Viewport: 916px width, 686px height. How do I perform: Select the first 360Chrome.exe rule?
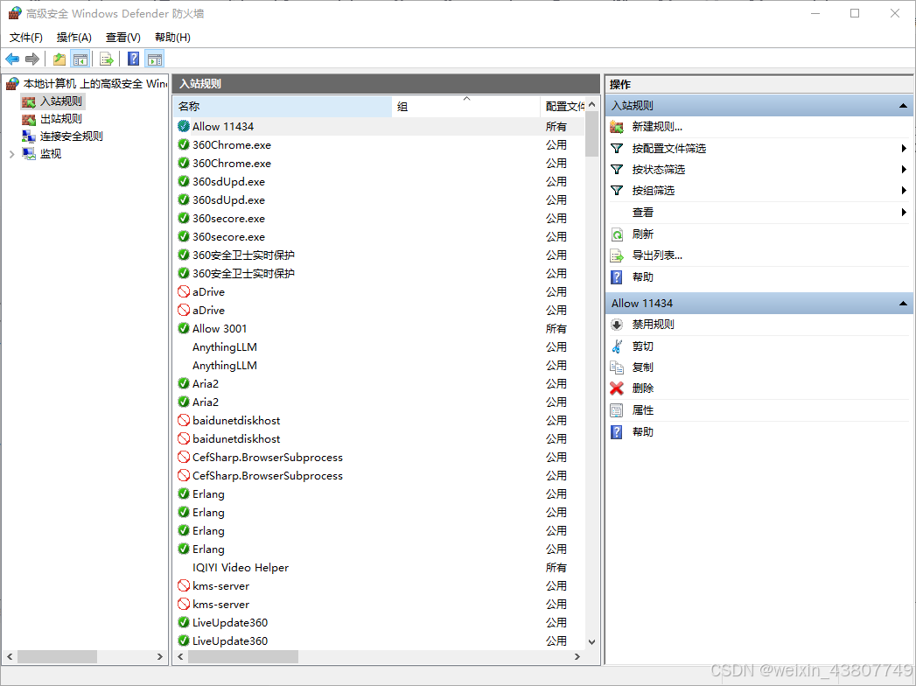(x=379, y=145)
